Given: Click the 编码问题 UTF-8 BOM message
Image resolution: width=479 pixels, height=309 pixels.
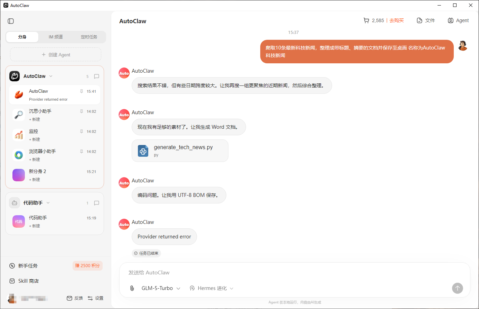Looking at the screenshot, I should [179, 195].
